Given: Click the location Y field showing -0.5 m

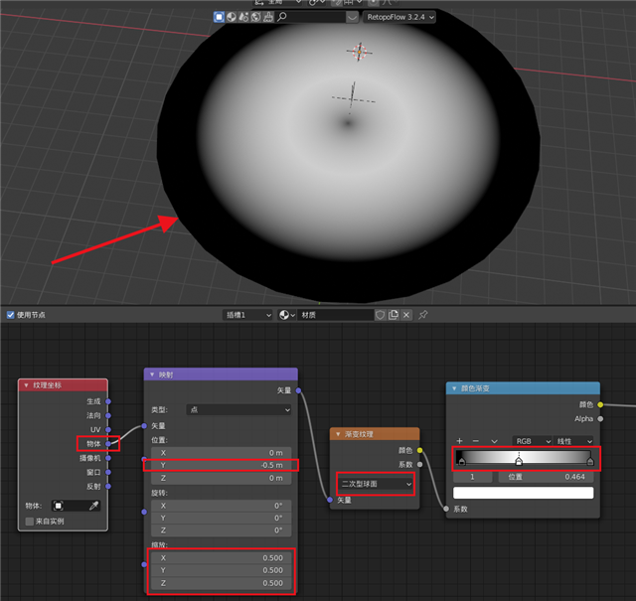Looking at the screenshot, I should point(220,465).
